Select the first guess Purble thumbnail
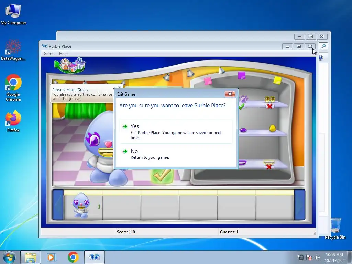 [81, 206]
